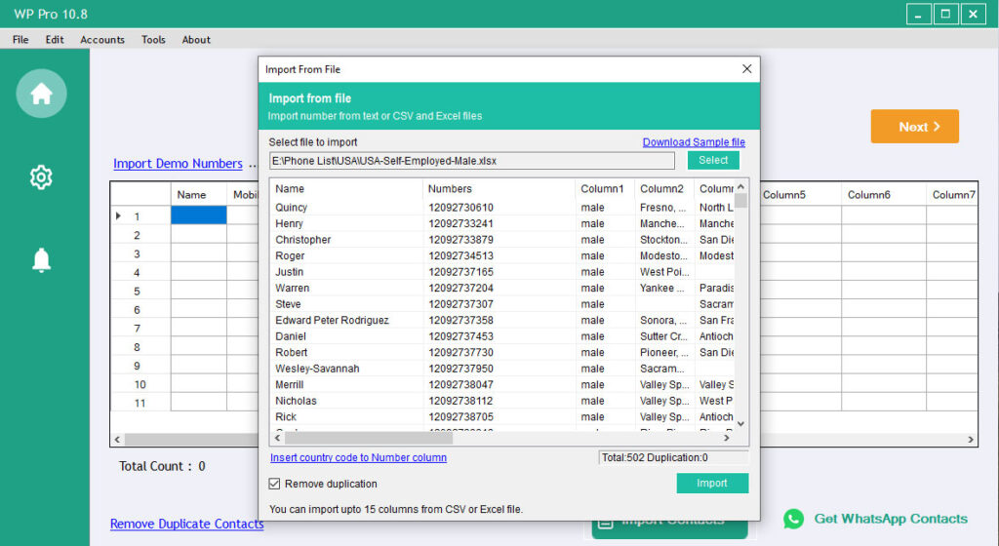The height and width of the screenshot is (546, 999).
Task: Select the Edward Peter Rodriguez row
Action: [502, 320]
